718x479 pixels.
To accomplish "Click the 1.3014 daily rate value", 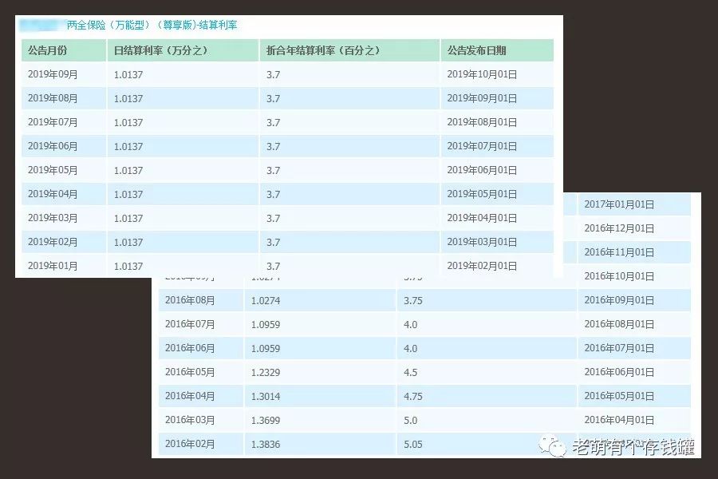I will [x=266, y=397].
